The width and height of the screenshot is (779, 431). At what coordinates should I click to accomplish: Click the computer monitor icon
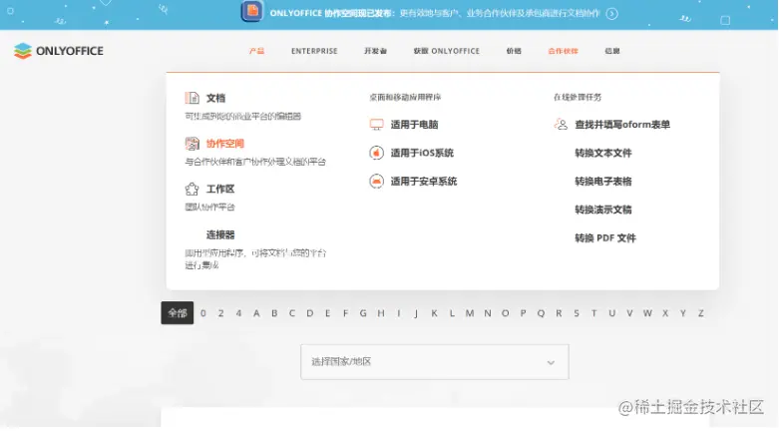tap(377, 125)
